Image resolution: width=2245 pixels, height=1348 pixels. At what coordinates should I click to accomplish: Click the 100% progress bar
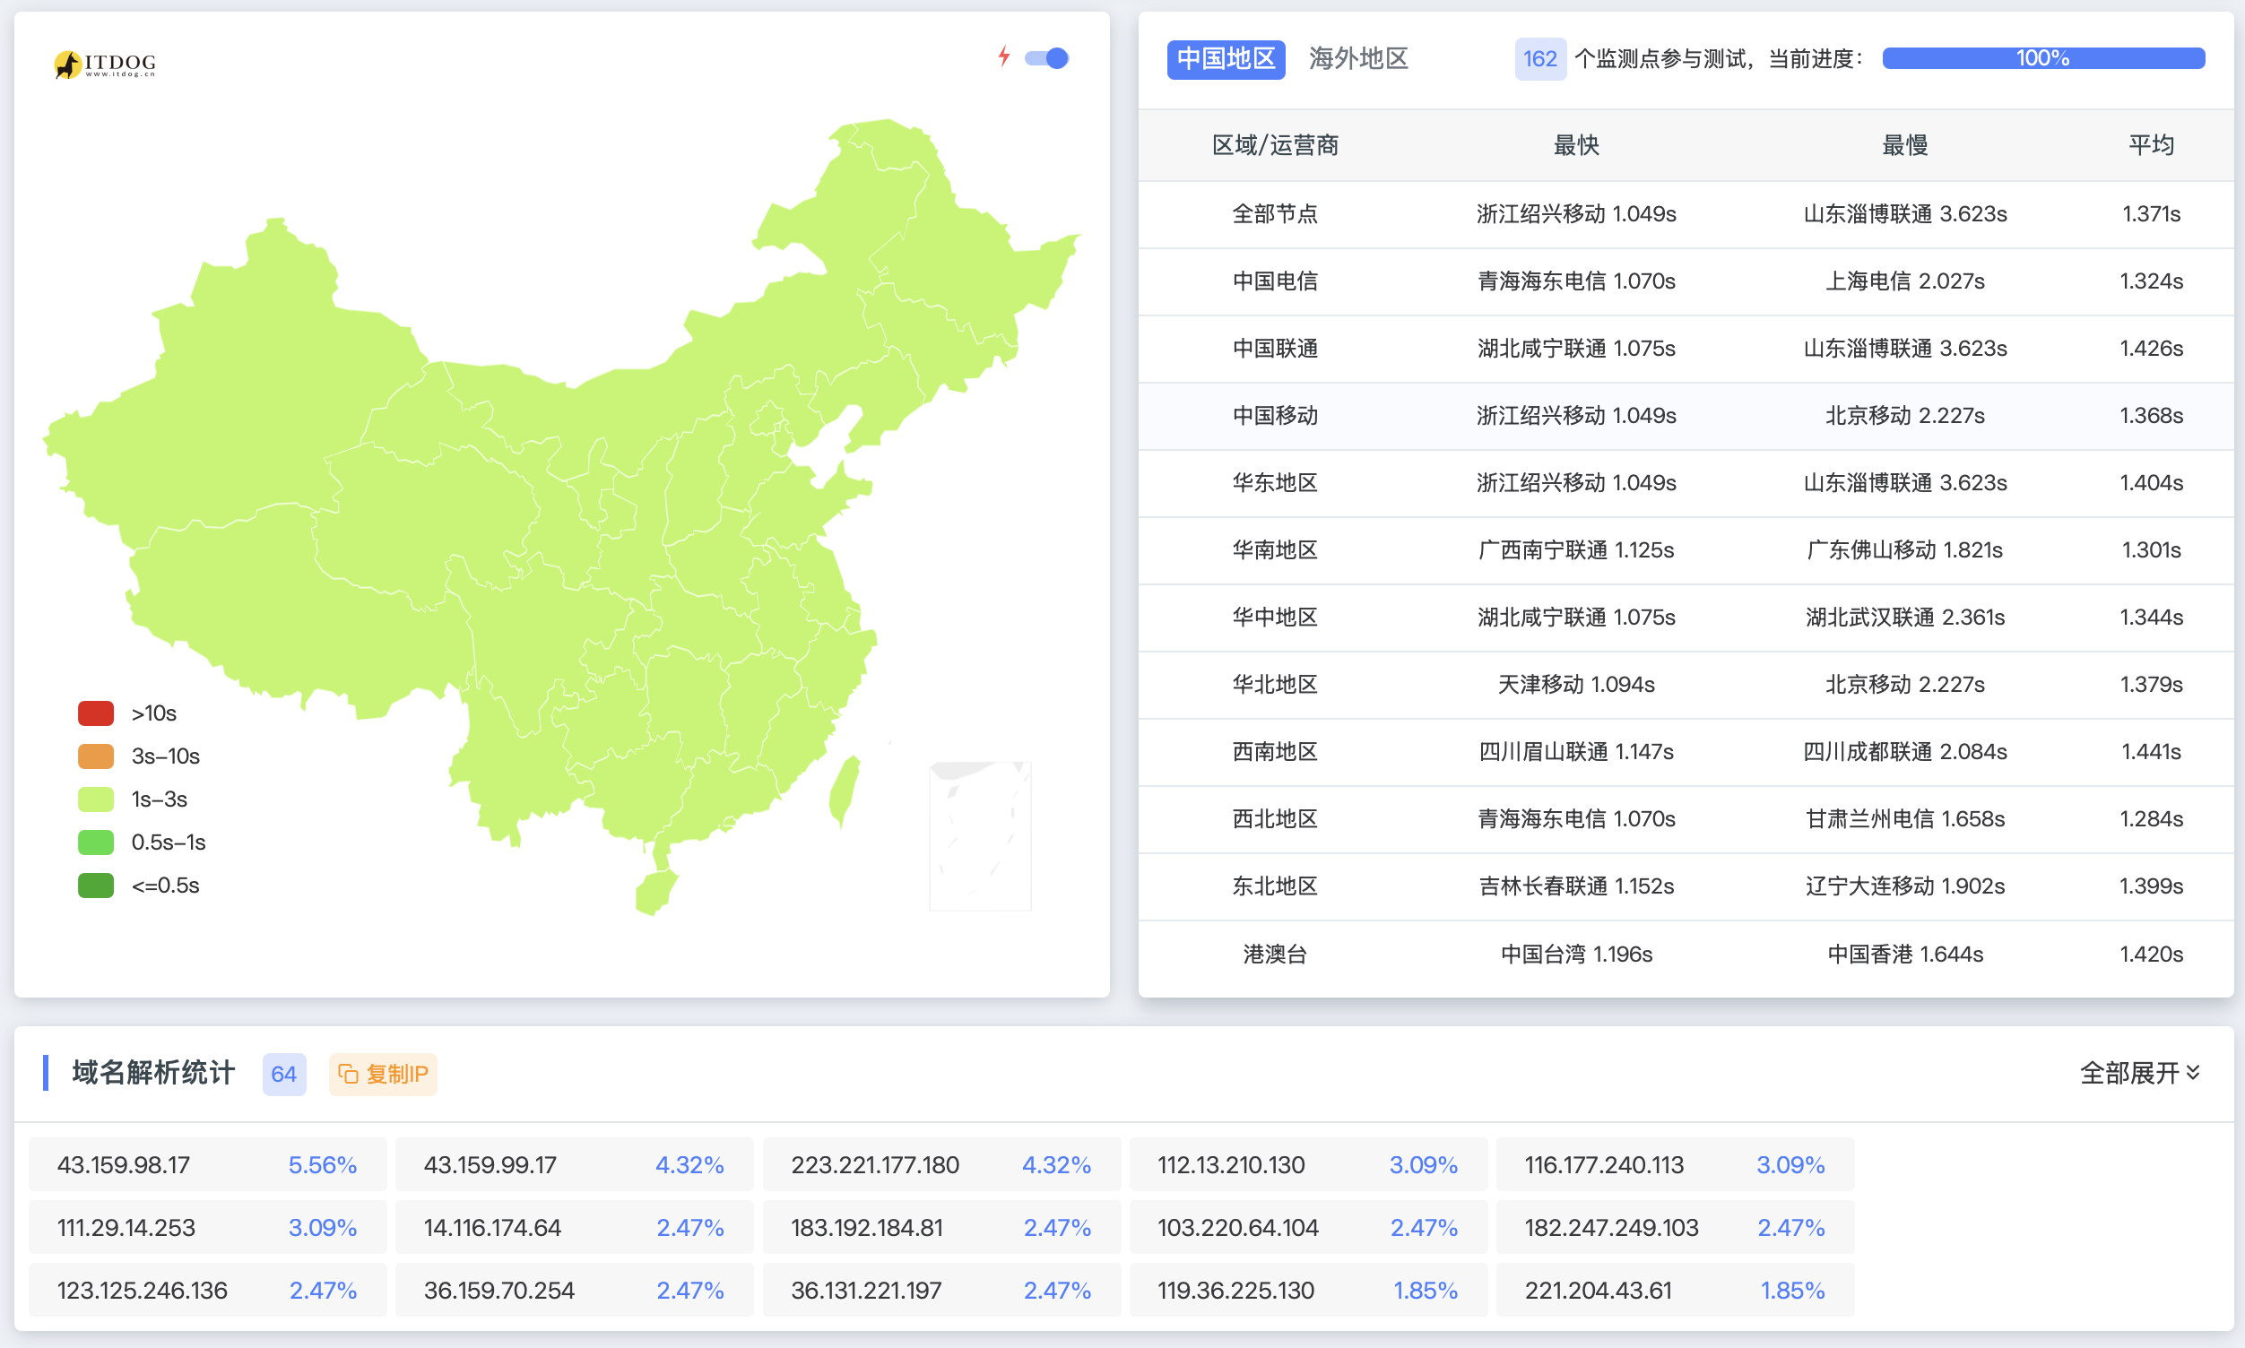(x=2042, y=59)
